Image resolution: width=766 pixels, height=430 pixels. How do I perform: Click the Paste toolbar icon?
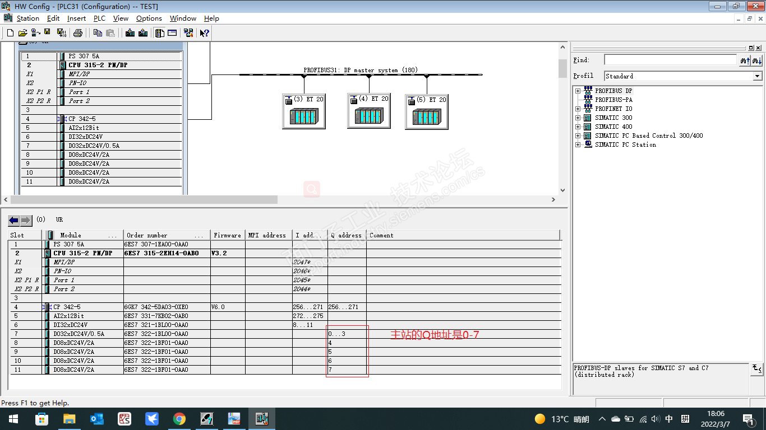(110, 33)
